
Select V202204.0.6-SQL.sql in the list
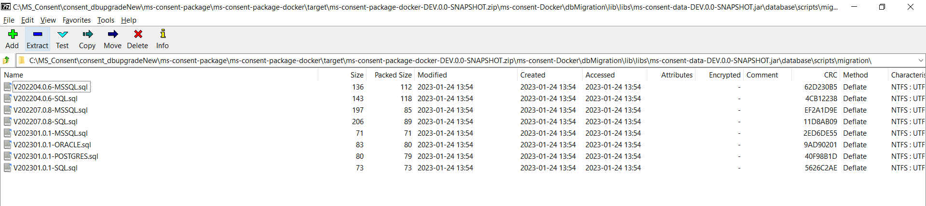(x=45, y=99)
